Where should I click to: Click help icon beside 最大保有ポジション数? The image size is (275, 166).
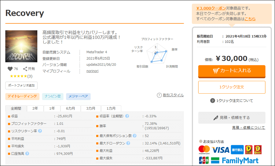[x=135, y=135]
